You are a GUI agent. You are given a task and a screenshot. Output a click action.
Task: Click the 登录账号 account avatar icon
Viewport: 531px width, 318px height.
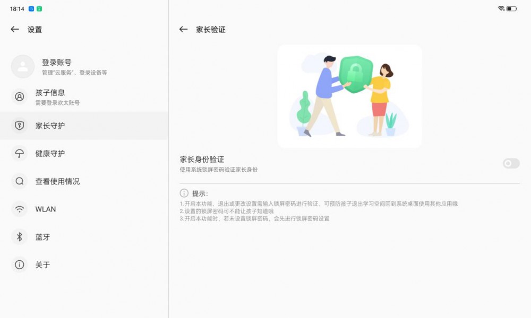point(22,66)
